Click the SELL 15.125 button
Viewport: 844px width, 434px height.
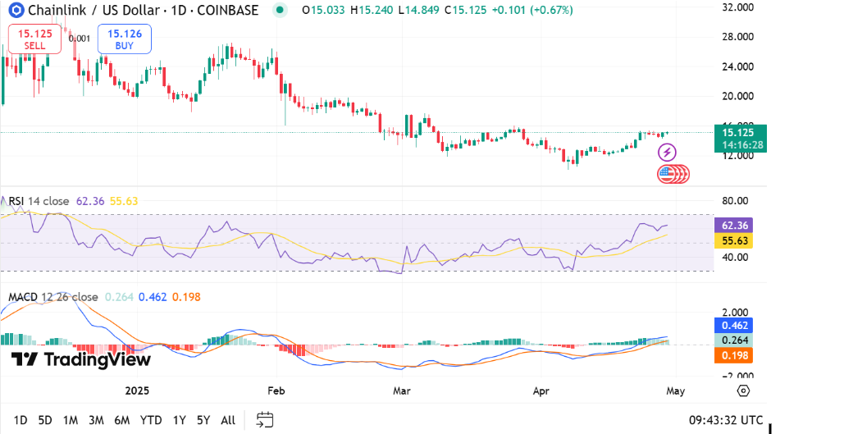(x=35, y=39)
